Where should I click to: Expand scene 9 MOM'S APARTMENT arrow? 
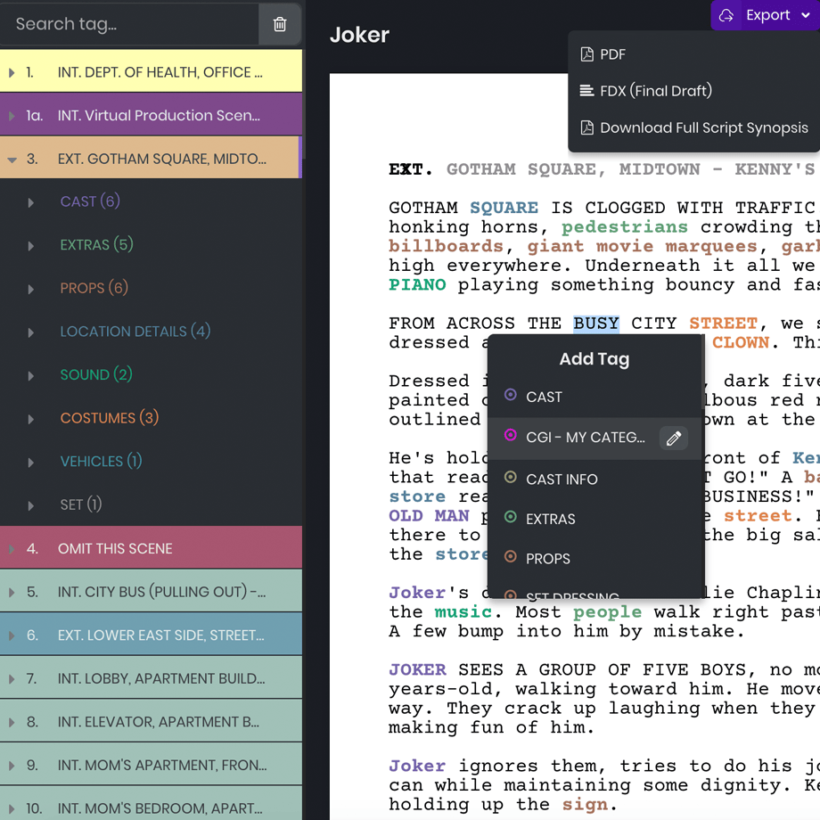click(x=12, y=766)
